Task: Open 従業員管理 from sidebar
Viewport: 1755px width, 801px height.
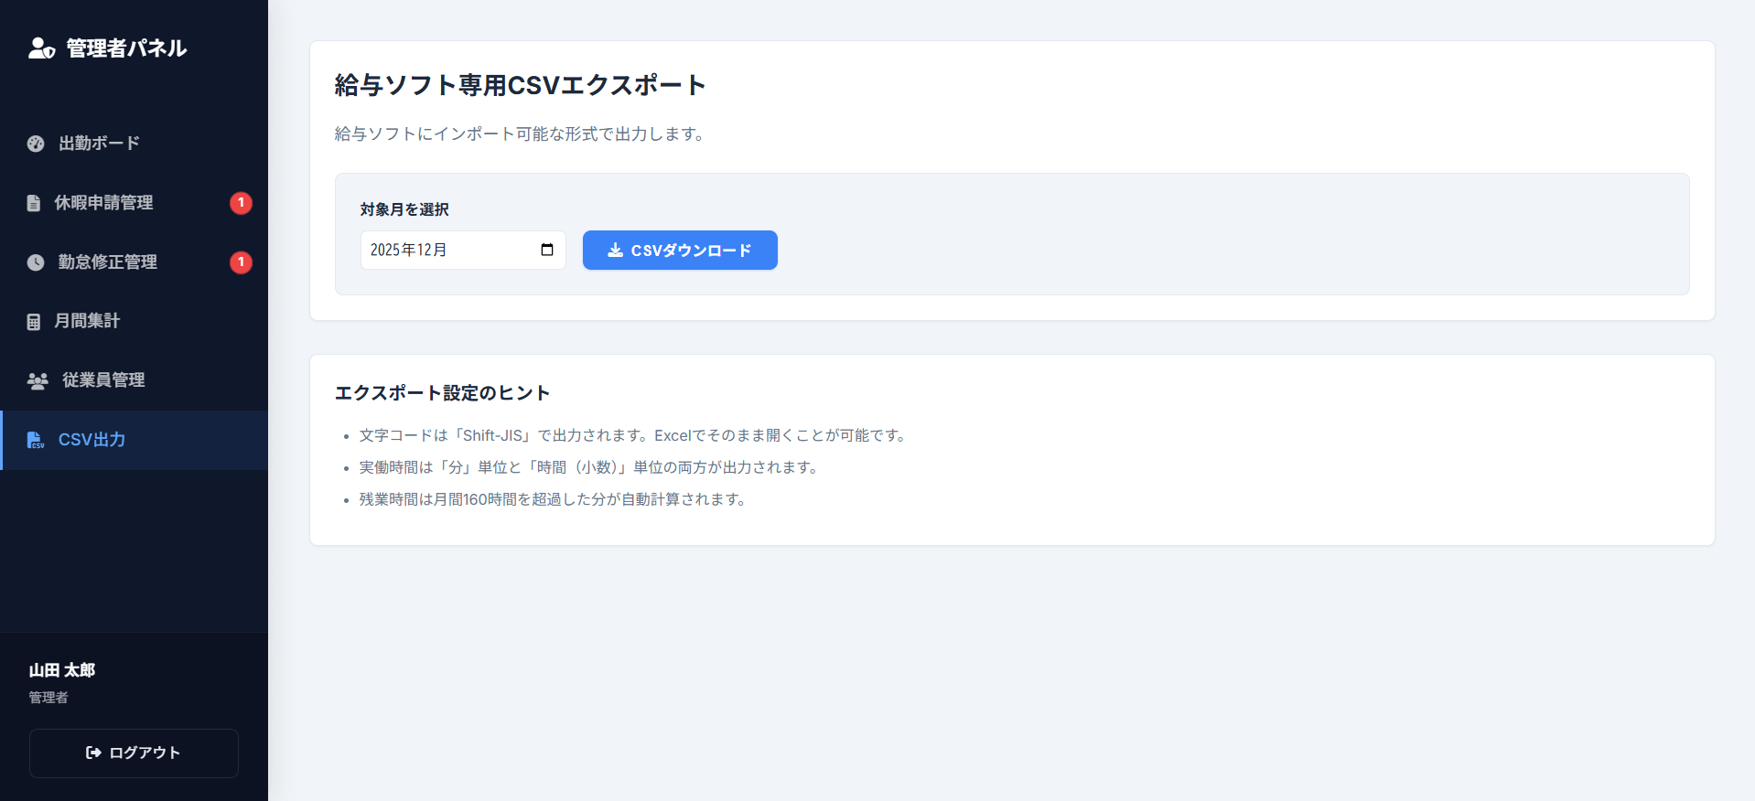Action: pos(103,380)
